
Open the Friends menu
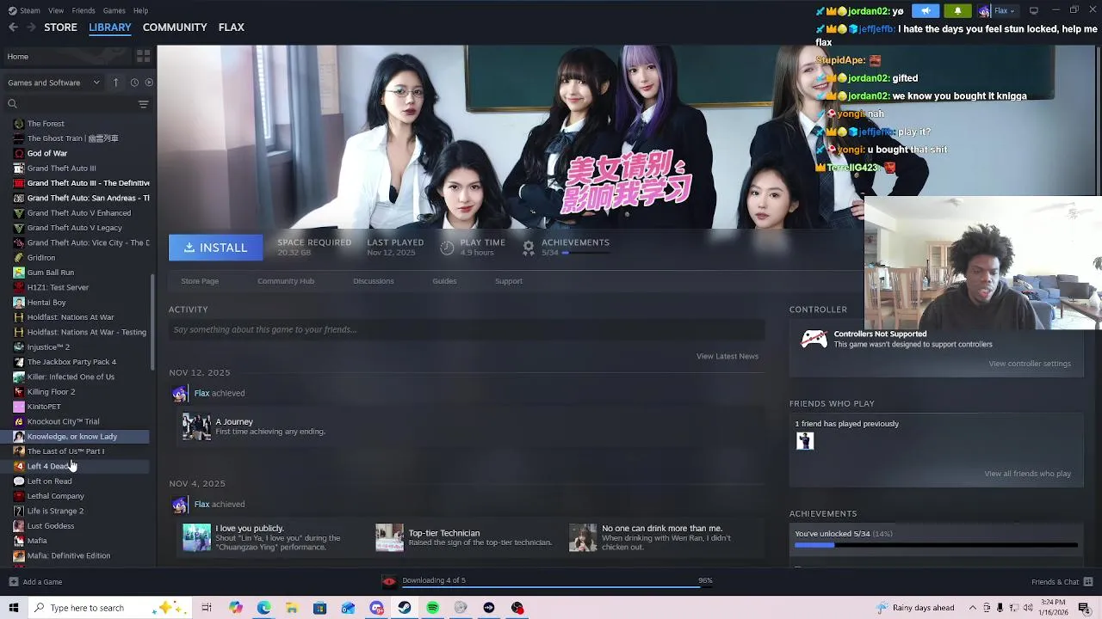pos(84,10)
